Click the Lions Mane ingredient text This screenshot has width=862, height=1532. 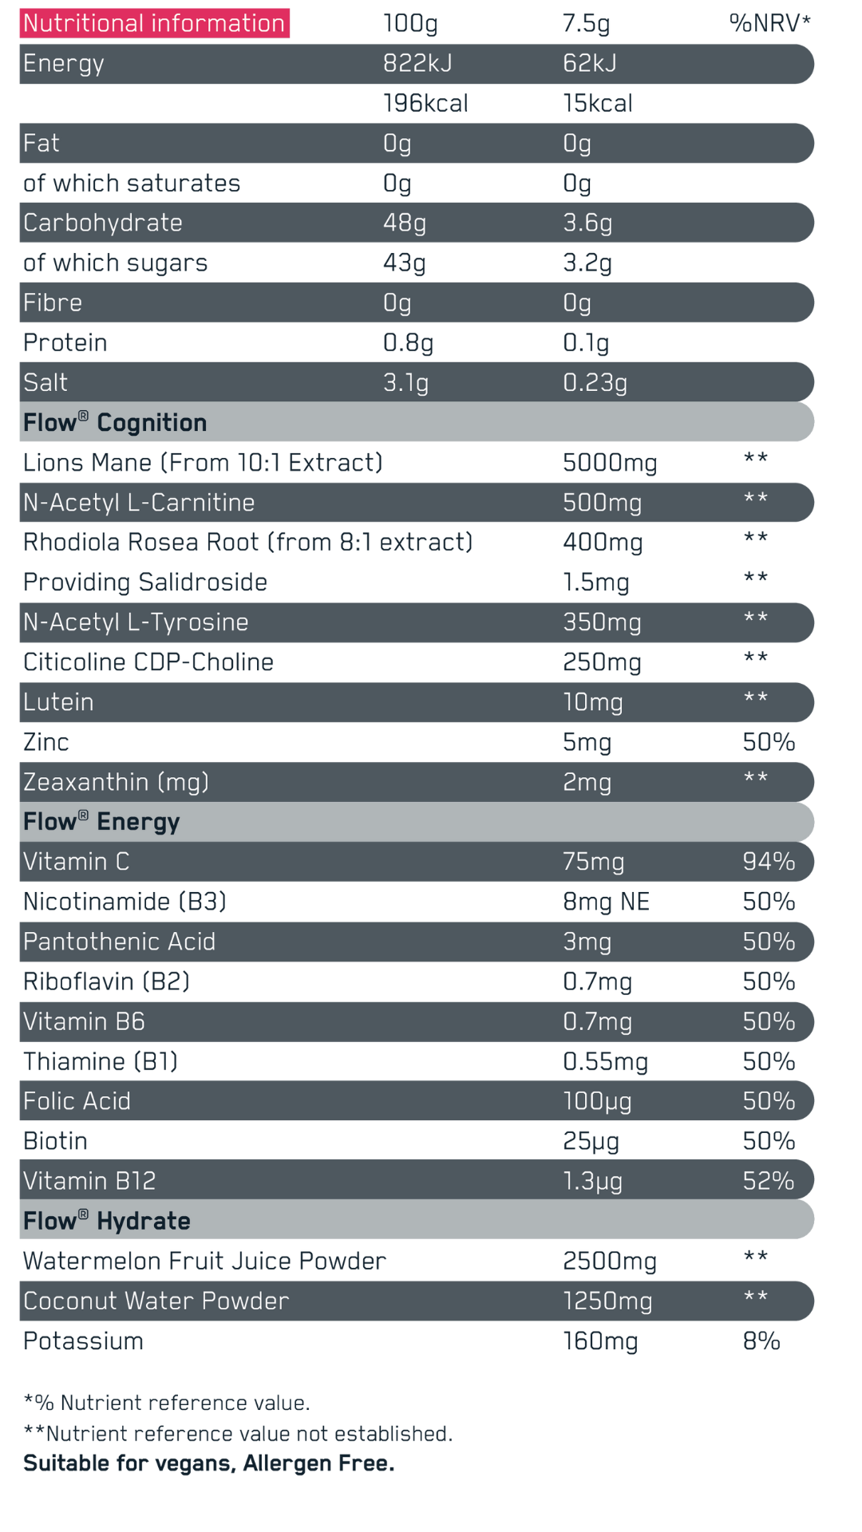tap(203, 463)
